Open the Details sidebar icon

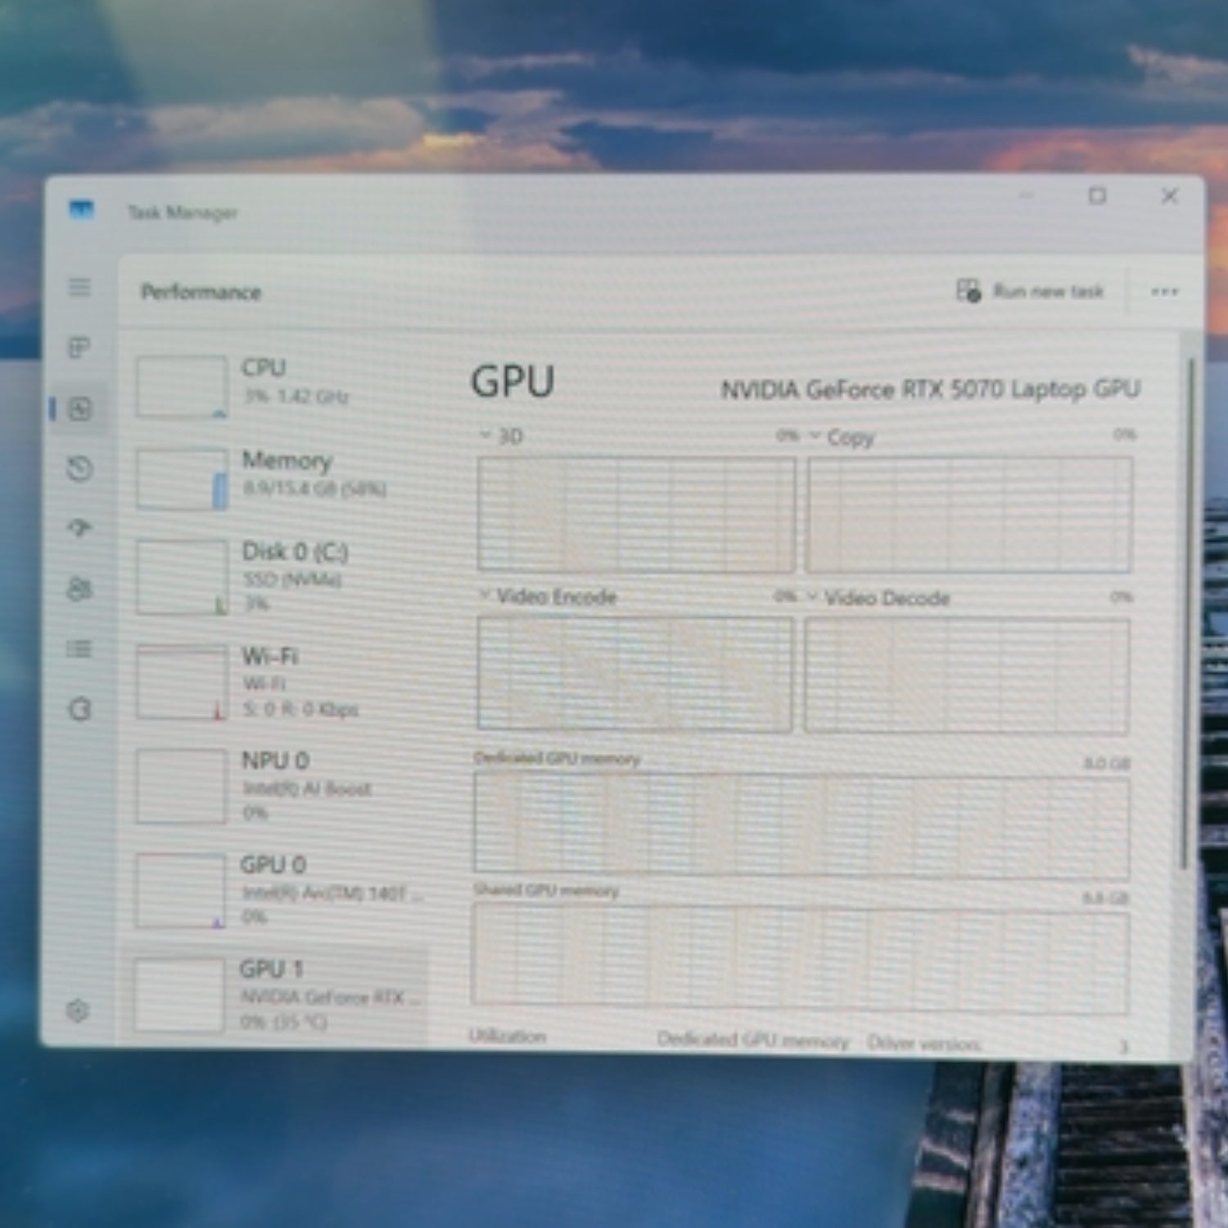pyautogui.click(x=79, y=649)
